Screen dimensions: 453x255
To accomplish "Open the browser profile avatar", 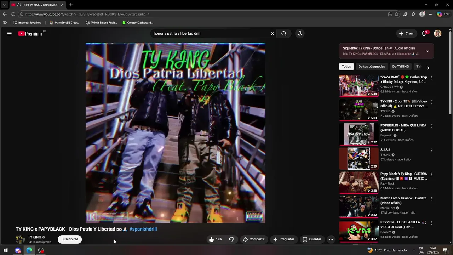I will tap(422, 14).
